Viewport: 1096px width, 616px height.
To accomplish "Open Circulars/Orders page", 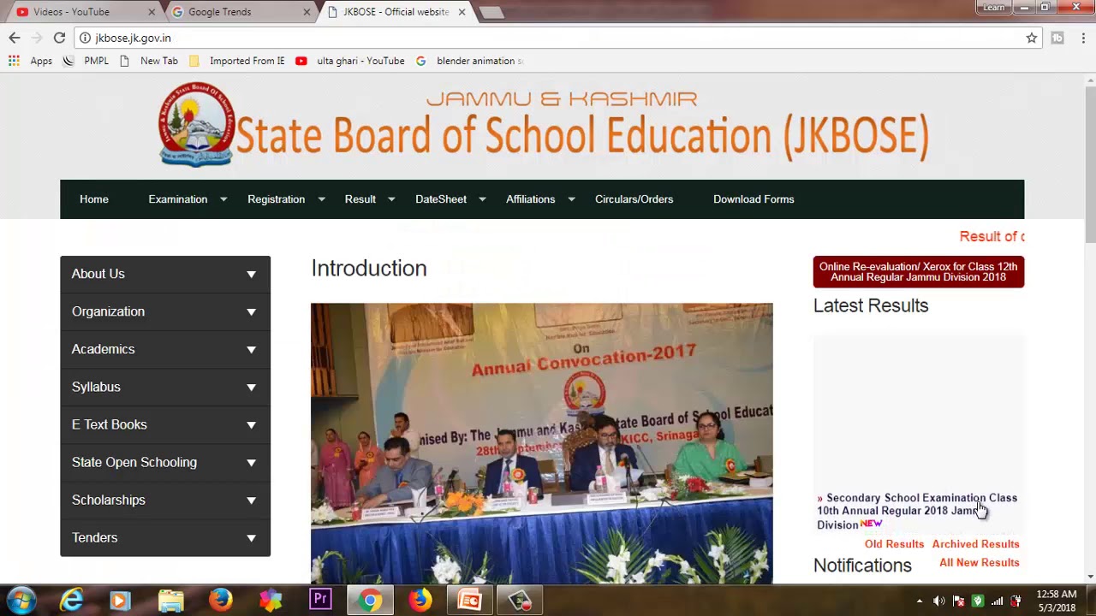I will [x=634, y=199].
